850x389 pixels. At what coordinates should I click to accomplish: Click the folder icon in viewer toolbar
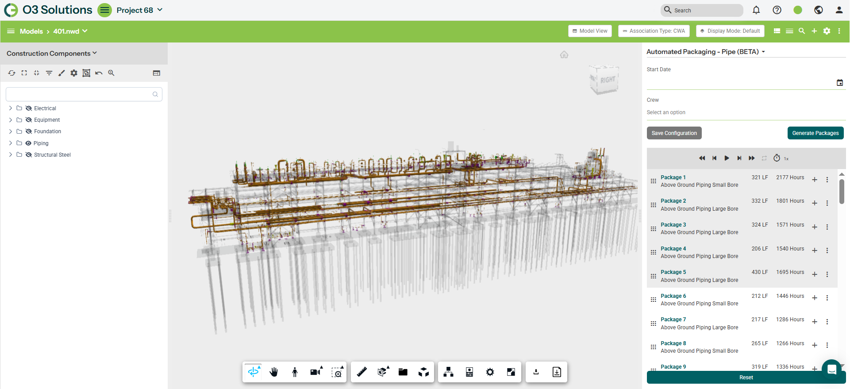pos(403,372)
